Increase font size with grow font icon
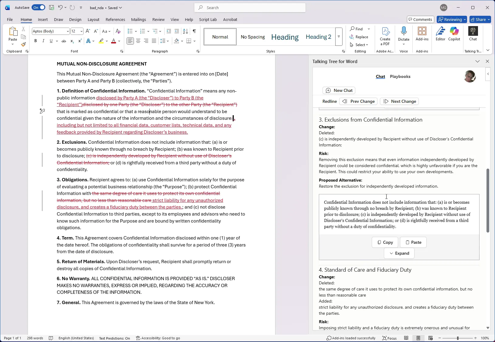Screen dimensions: 495x342 coord(88,31)
